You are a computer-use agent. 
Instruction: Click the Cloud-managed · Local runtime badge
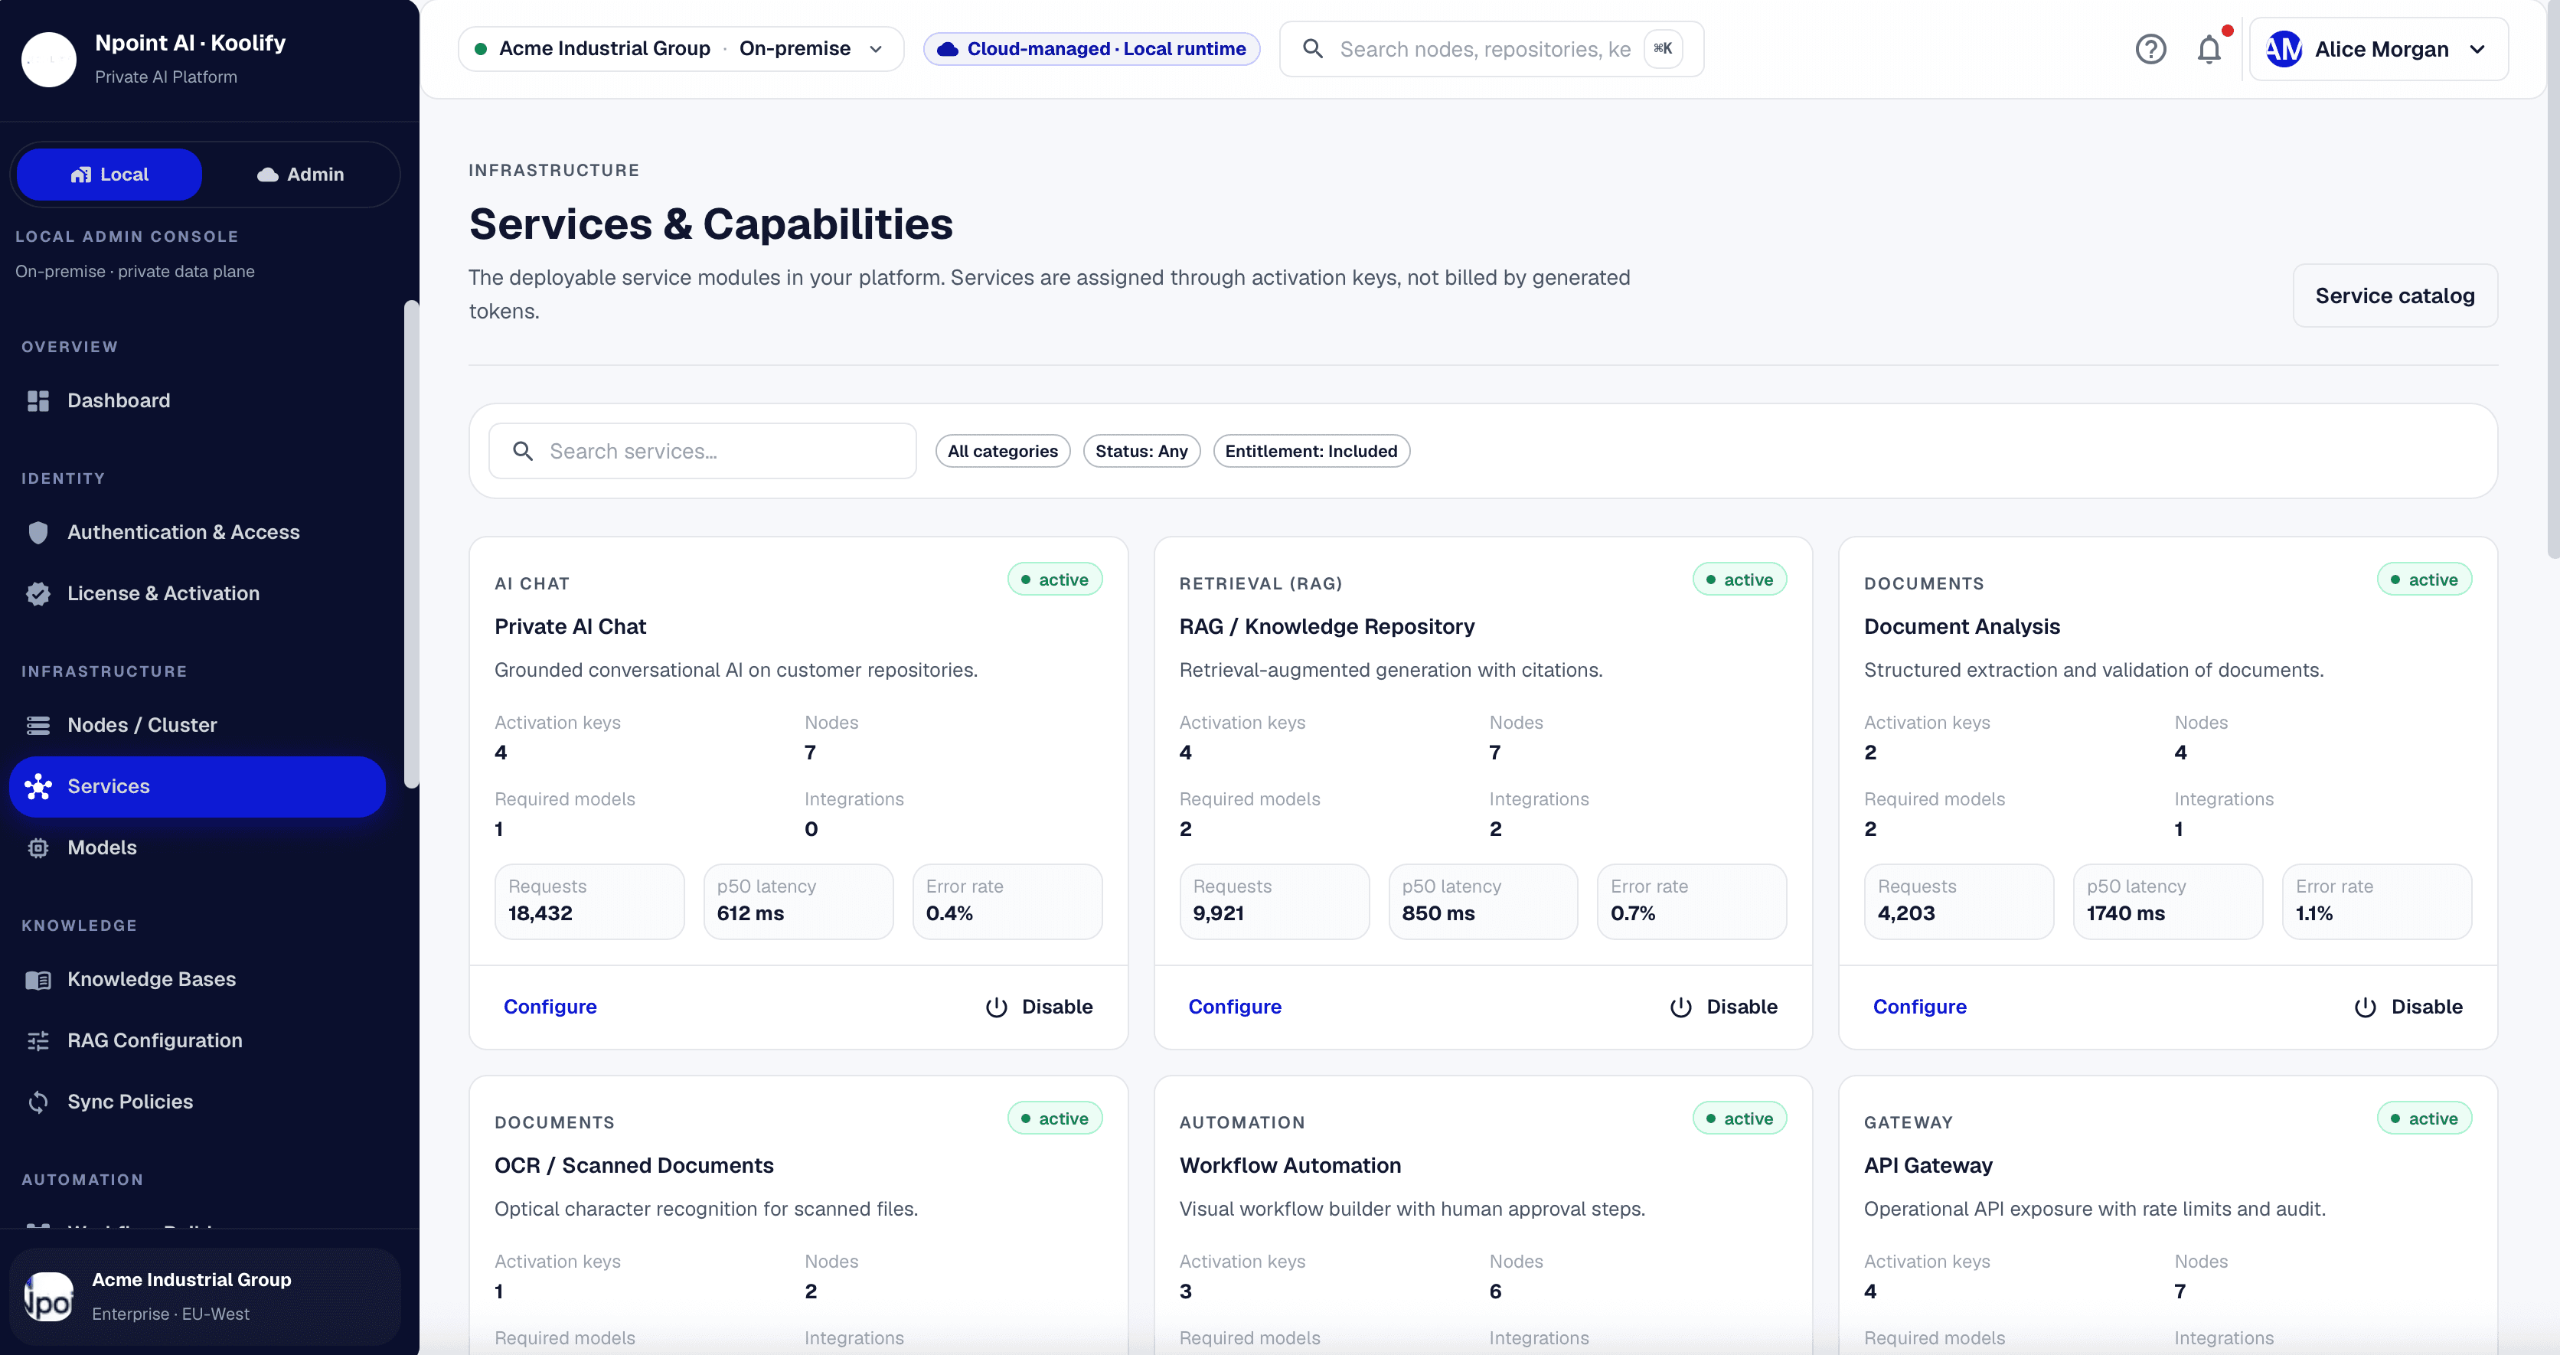(1091, 49)
